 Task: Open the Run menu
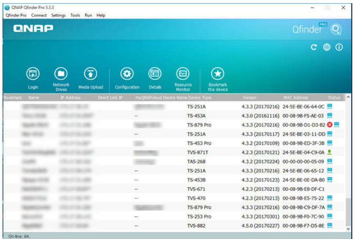click(x=88, y=15)
